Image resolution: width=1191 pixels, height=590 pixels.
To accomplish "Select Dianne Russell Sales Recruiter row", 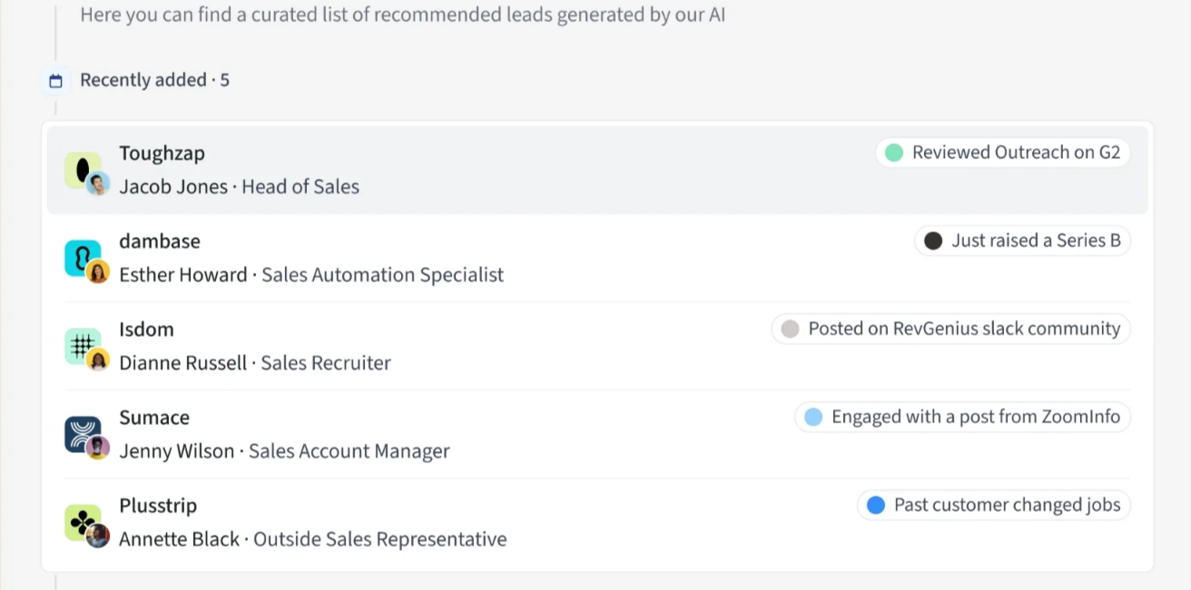I will pos(255,363).
